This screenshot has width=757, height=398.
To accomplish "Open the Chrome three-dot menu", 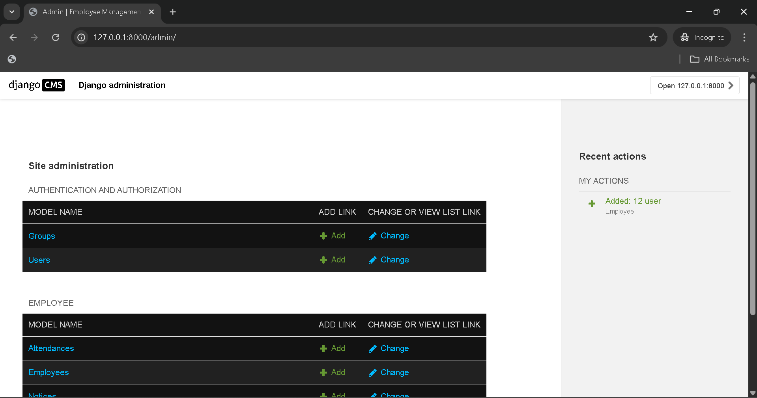I will click(744, 37).
